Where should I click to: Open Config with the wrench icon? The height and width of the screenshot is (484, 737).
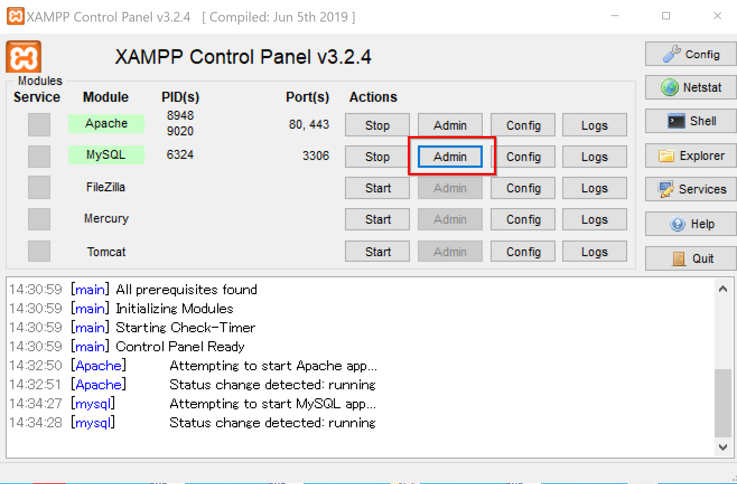(691, 54)
